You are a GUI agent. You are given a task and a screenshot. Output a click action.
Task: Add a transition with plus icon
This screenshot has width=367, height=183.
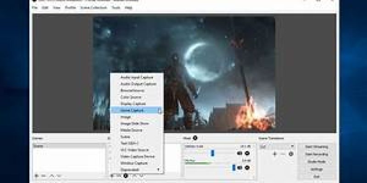pyautogui.click(x=275, y=154)
